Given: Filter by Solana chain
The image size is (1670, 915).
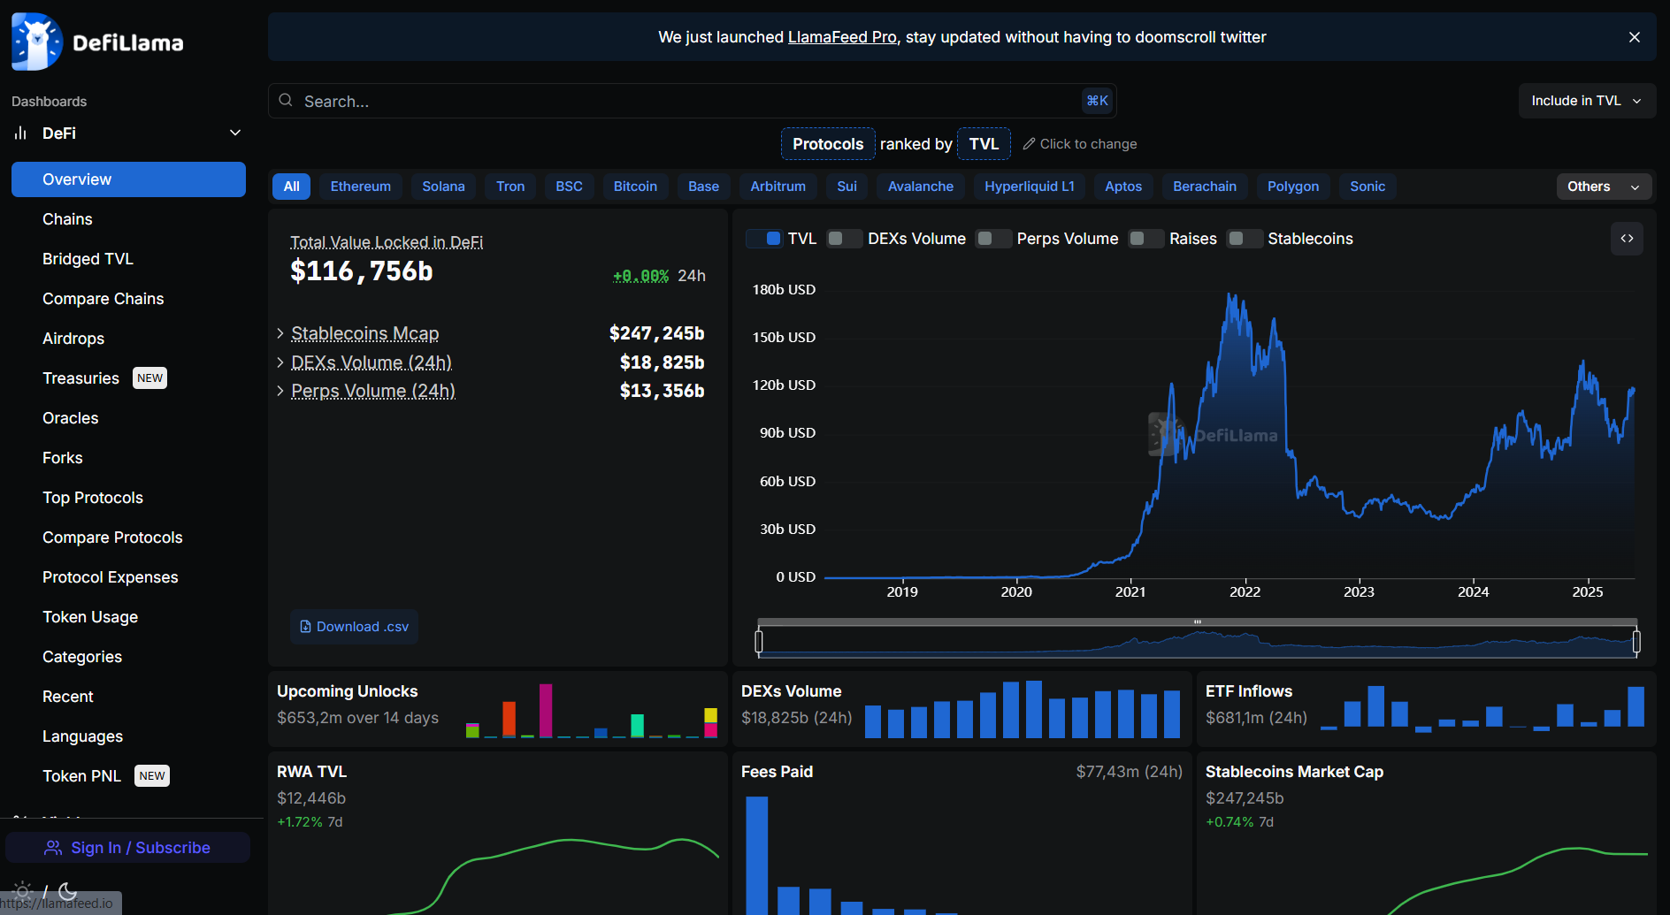Looking at the screenshot, I should (443, 187).
